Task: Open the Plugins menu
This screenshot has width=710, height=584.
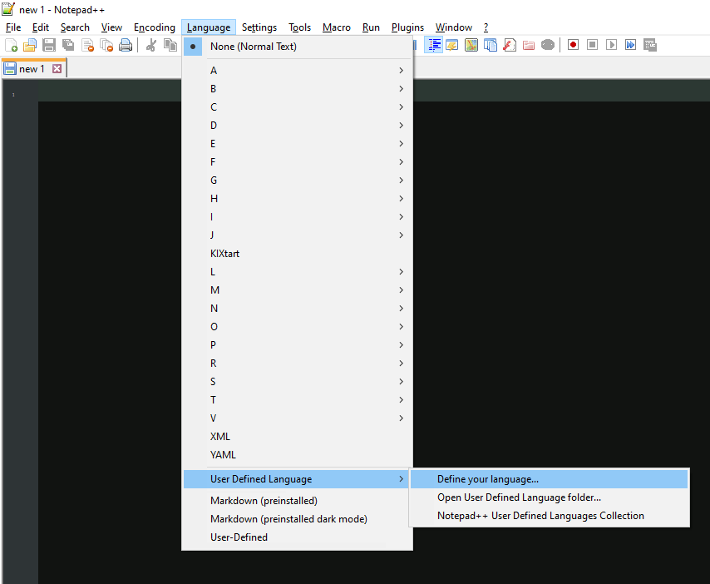Action: tap(407, 27)
